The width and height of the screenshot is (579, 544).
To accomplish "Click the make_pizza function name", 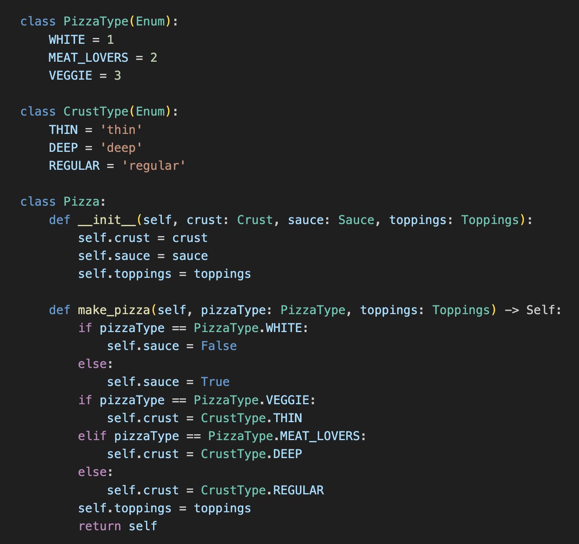I will [x=114, y=310].
